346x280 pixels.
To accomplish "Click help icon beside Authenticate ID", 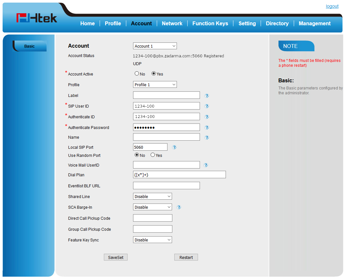I will point(207,117).
